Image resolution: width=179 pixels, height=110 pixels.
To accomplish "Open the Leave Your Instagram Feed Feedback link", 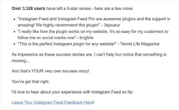I will click(52, 102).
